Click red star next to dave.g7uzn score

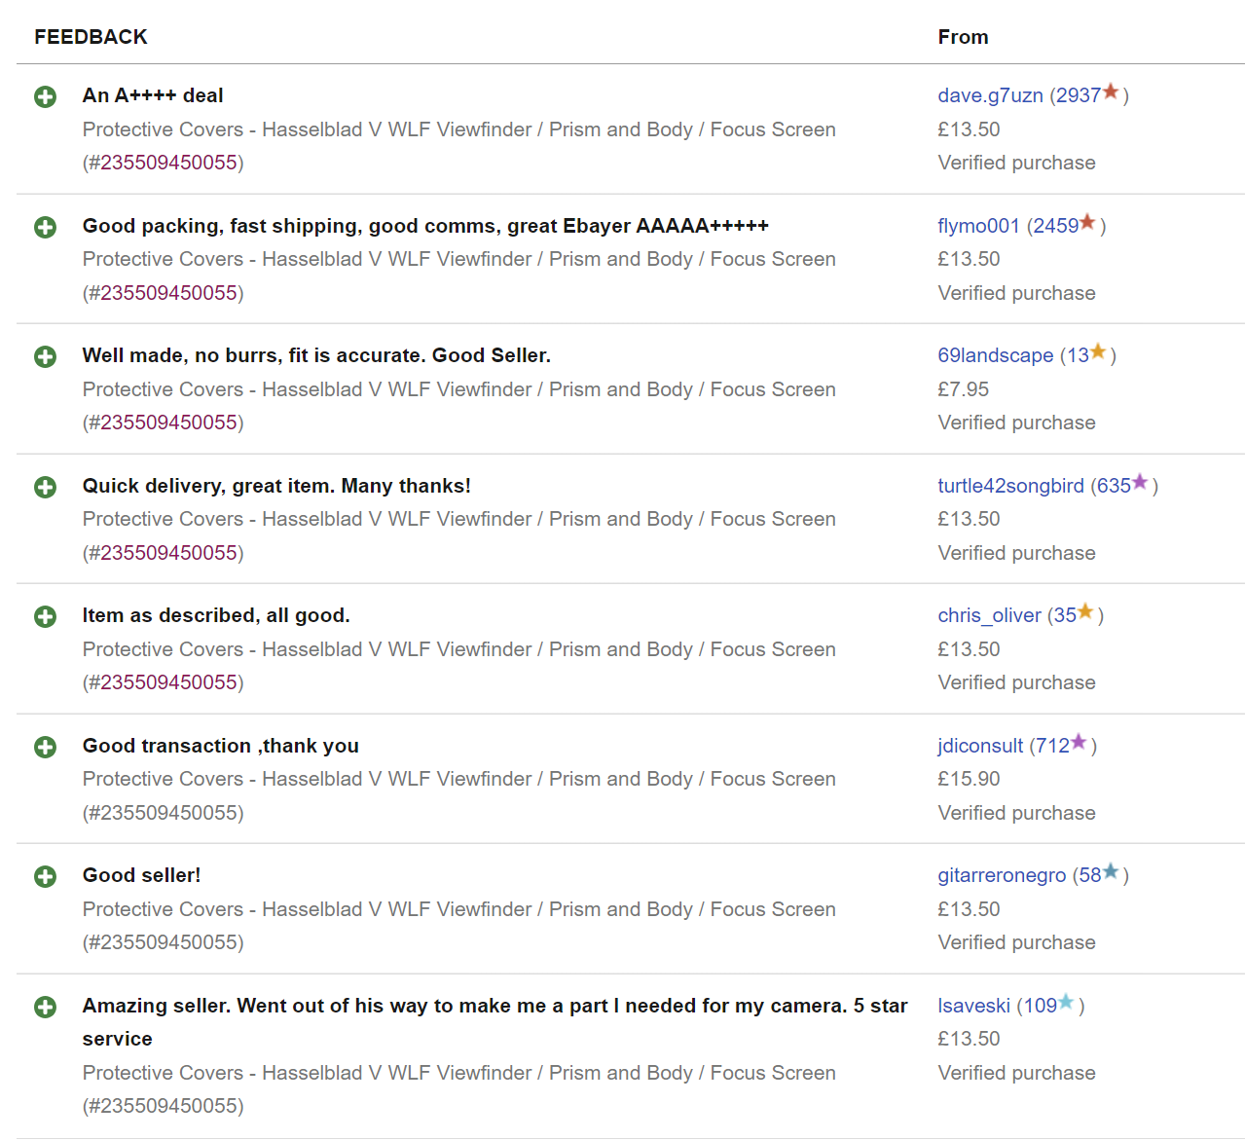point(1111,92)
